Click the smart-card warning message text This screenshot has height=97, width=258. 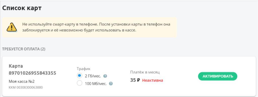click(96, 27)
